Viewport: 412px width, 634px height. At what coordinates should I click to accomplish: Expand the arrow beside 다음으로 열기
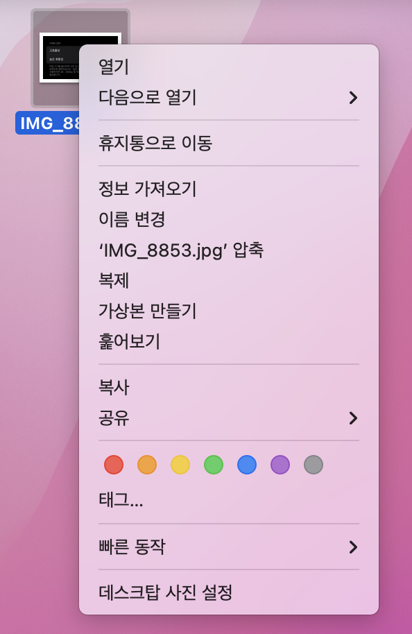point(353,97)
